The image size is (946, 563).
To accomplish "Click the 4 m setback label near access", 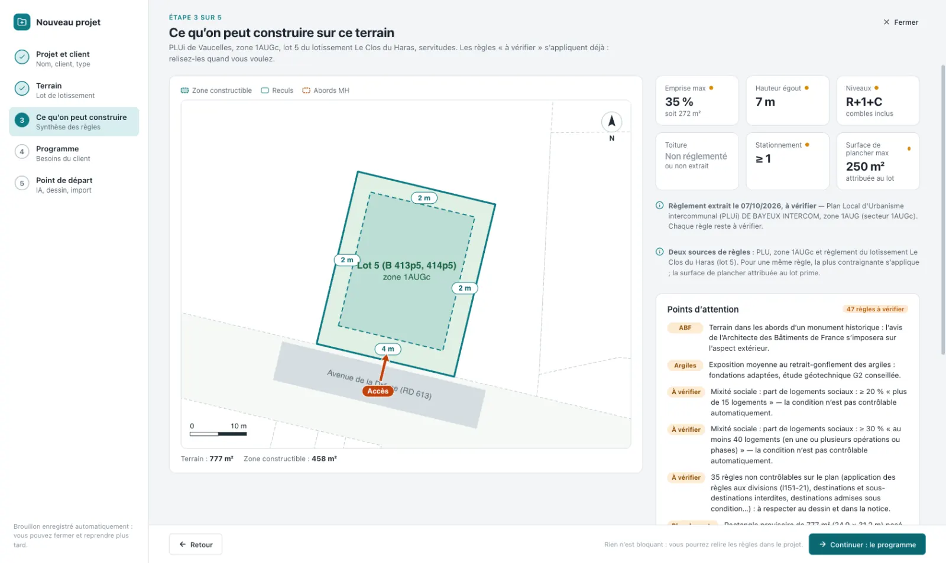I will pyautogui.click(x=388, y=349).
